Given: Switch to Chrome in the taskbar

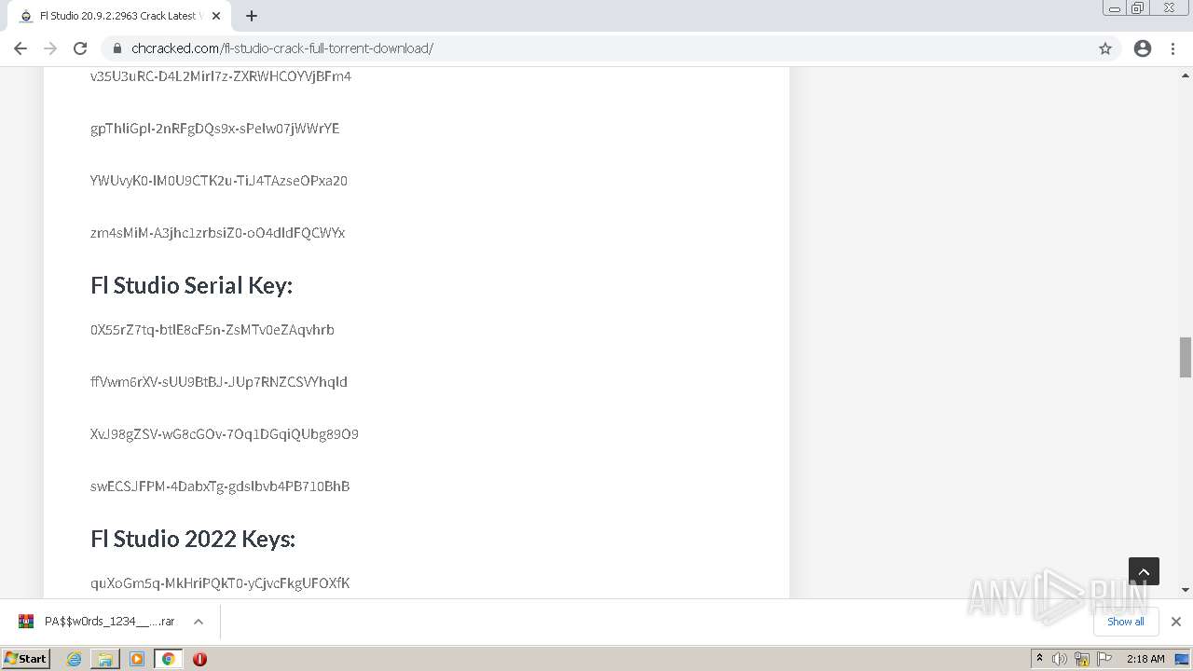Looking at the screenshot, I should pos(169,659).
